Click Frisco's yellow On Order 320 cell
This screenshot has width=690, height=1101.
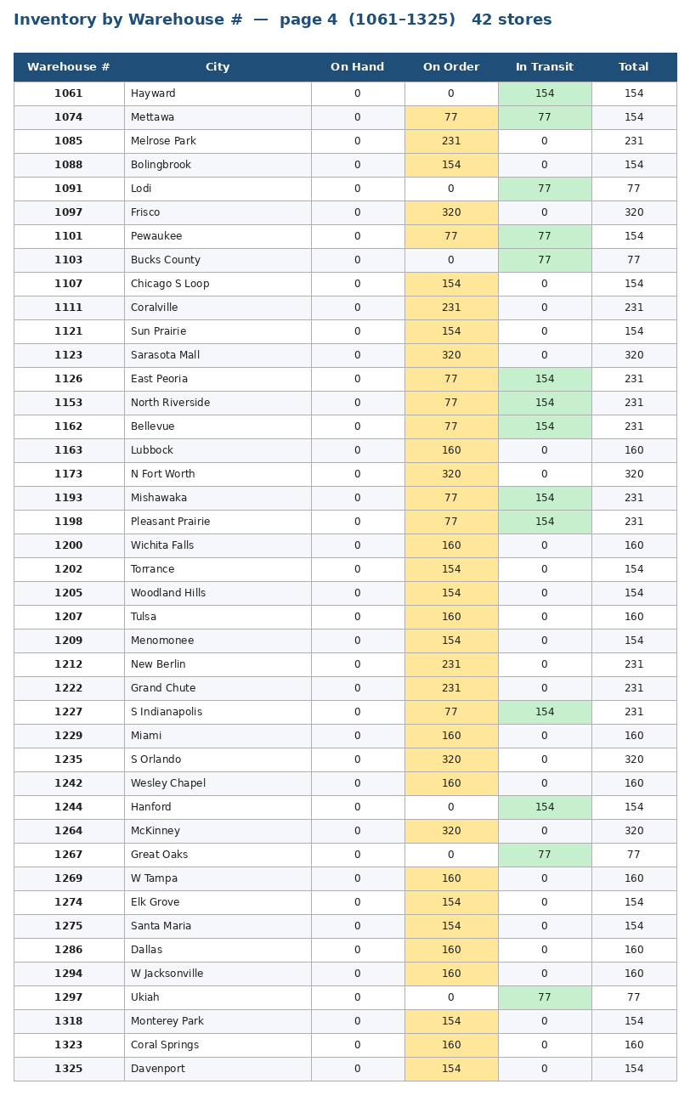451,212
